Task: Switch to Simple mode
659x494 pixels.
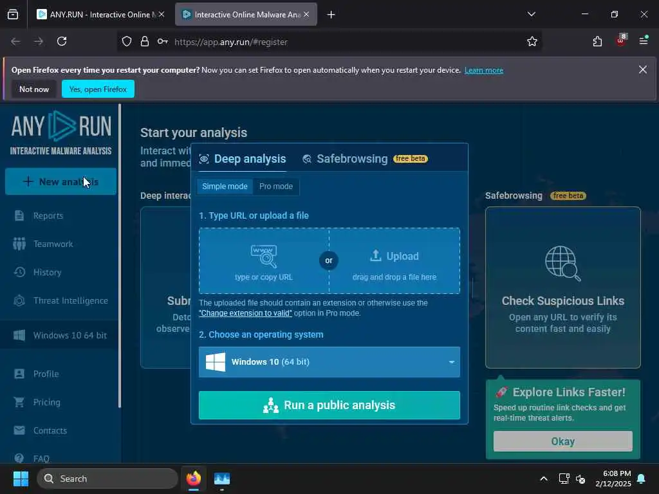Action: coord(225,187)
